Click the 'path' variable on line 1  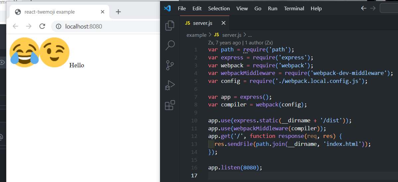pos(227,50)
